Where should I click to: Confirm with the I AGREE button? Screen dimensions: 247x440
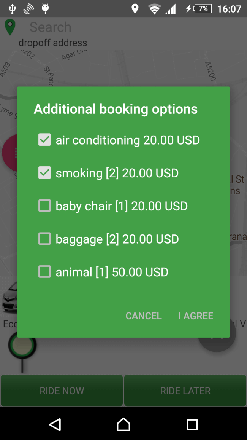(x=196, y=316)
